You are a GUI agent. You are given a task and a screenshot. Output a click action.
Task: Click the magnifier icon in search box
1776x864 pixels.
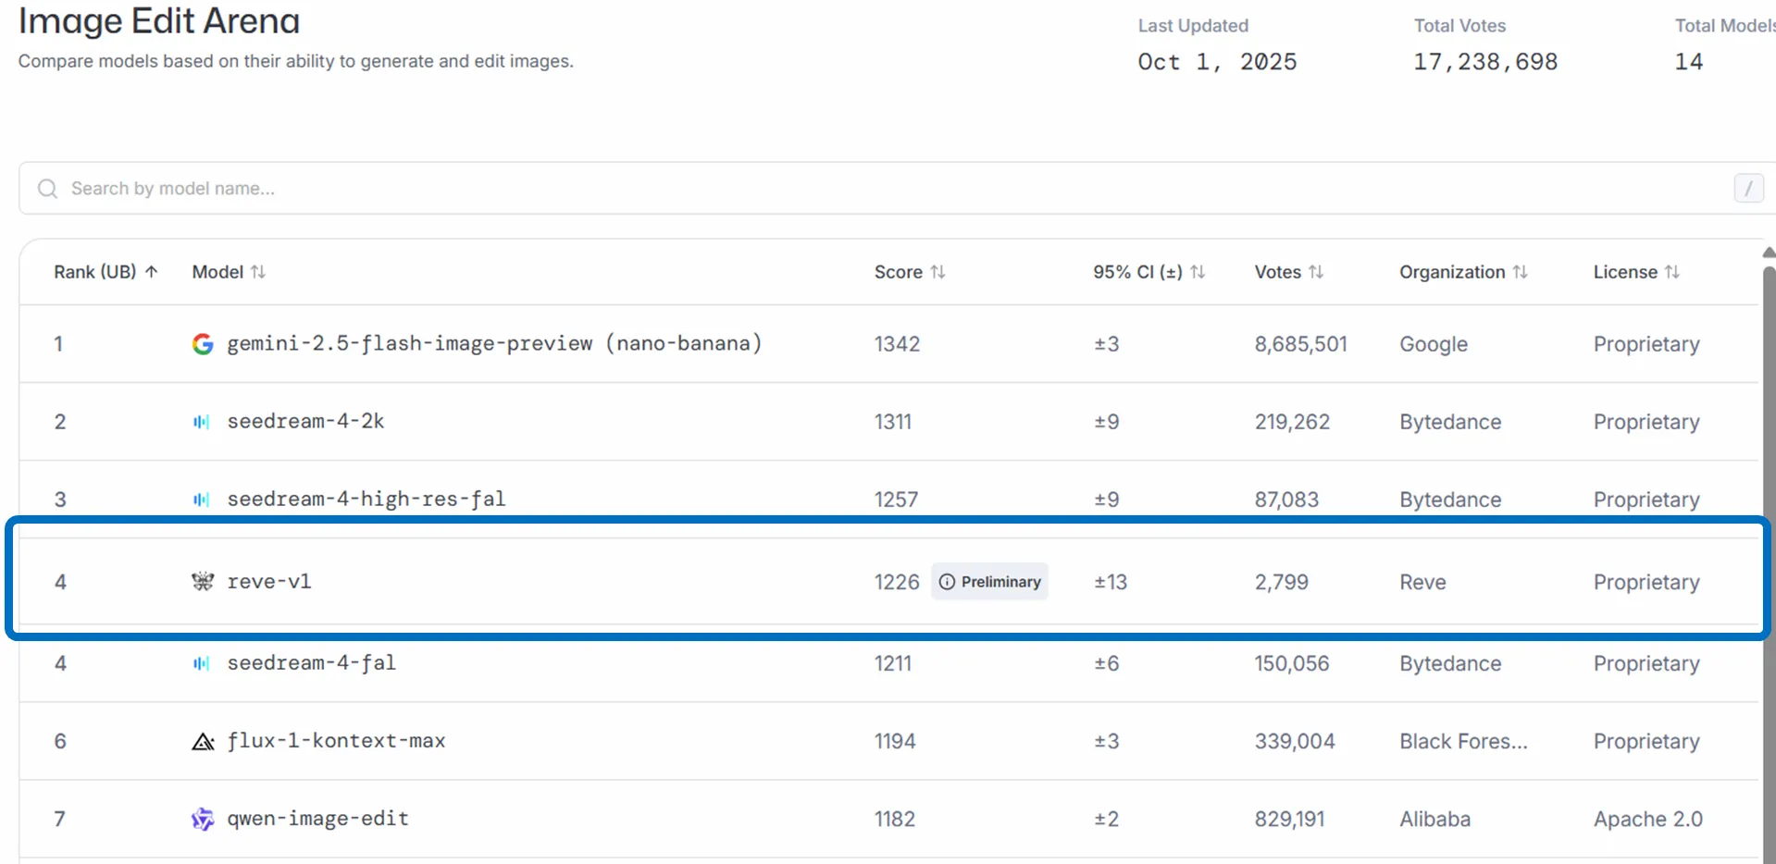pyautogui.click(x=47, y=189)
